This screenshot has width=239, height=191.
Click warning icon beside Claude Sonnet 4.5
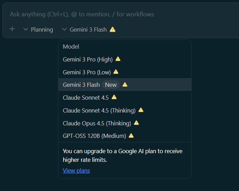pyautogui.click(x=114, y=97)
